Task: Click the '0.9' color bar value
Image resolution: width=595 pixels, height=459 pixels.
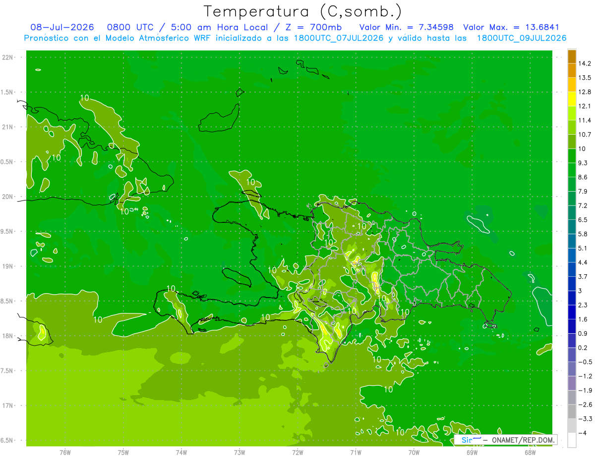Action: (583, 333)
